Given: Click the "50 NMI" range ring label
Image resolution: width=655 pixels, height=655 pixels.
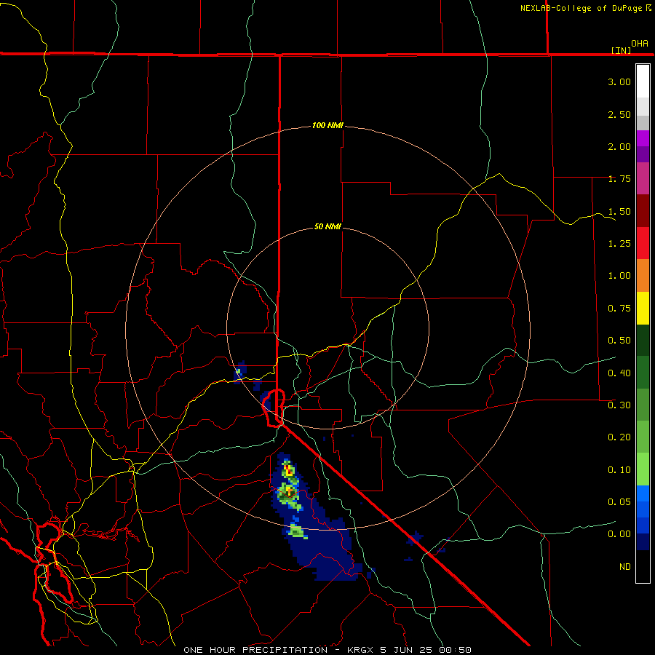Looking at the screenshot, I should (x=327, y=226).
